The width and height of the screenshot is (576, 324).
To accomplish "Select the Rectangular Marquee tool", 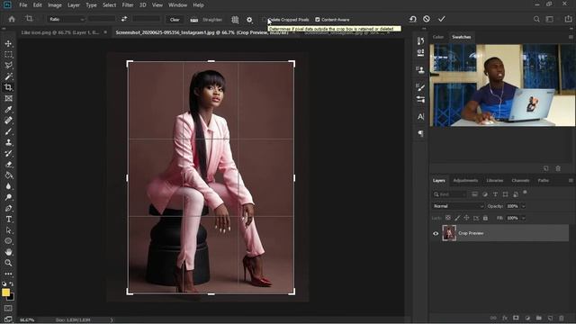I will click(8, 54).
